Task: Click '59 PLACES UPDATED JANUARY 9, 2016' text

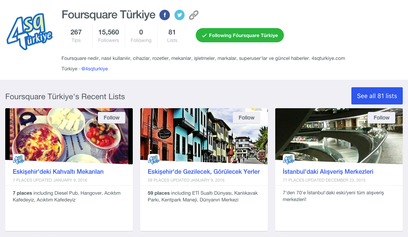Action: (x=186, y=180)
